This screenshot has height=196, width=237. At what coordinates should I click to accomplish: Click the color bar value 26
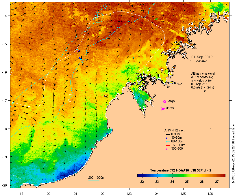202,182
